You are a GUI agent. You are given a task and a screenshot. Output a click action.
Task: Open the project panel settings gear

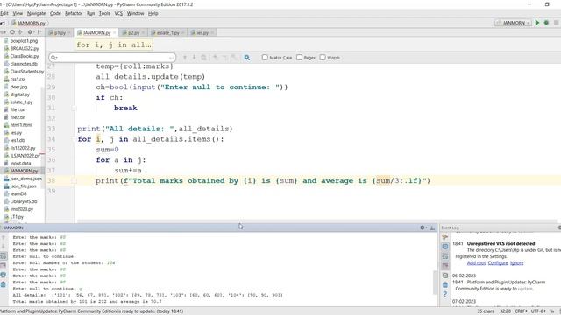click(30, 32)
